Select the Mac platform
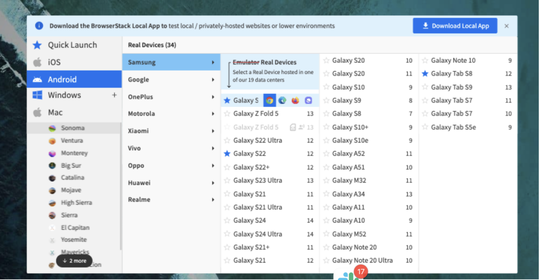 (75, 112)
